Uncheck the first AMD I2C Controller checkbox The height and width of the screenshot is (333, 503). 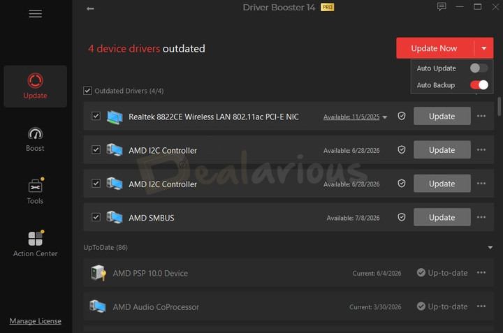[96, 149]
